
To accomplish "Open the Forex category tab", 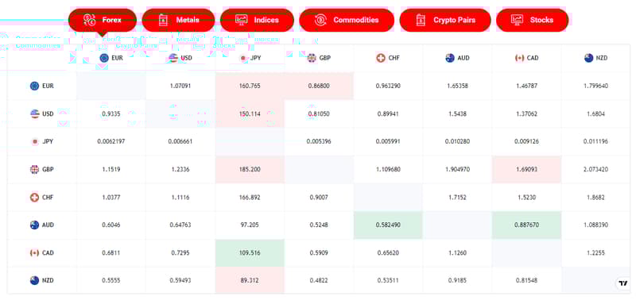I will pyautogui.click(x=103, y=20).
